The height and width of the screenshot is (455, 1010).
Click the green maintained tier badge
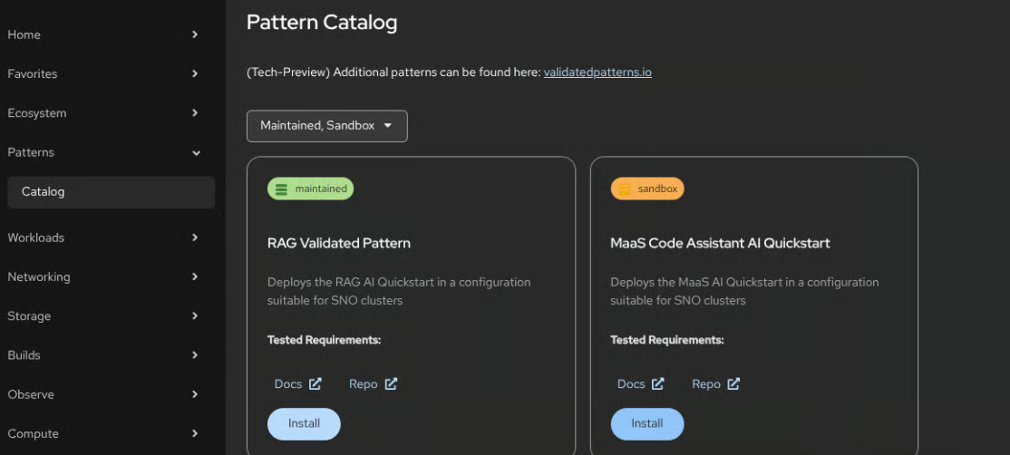pos(310,189)
